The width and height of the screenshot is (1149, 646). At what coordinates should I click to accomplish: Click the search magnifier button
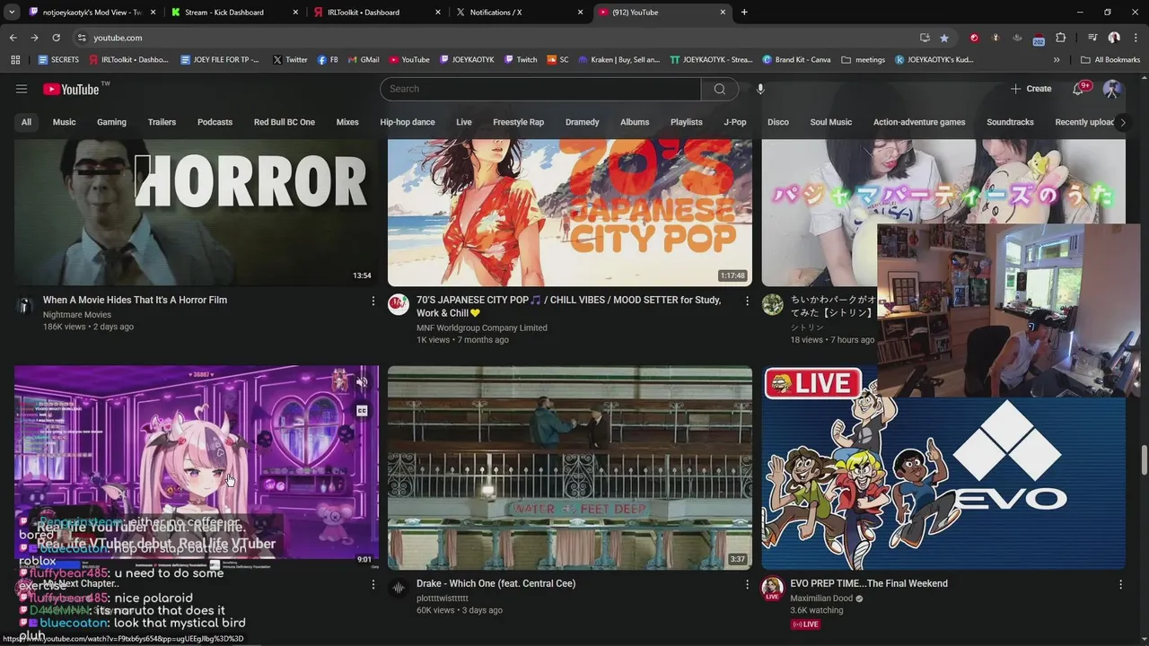click(x=719, y=89)
